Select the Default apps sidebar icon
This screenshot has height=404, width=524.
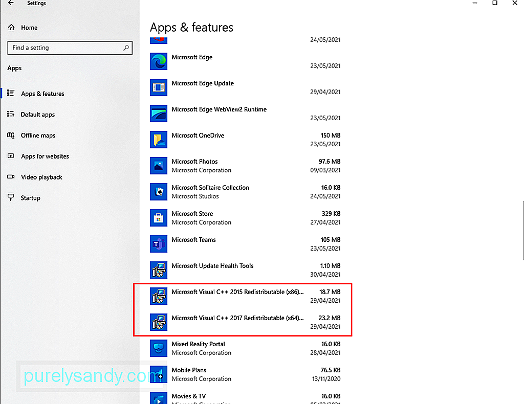pos(11,114)
